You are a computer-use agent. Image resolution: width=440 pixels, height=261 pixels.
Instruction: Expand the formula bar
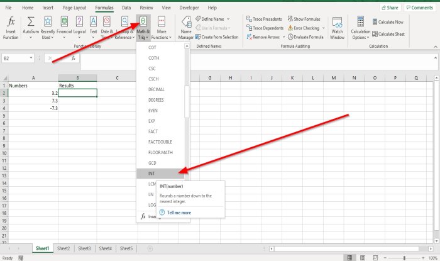coord(435,58)
